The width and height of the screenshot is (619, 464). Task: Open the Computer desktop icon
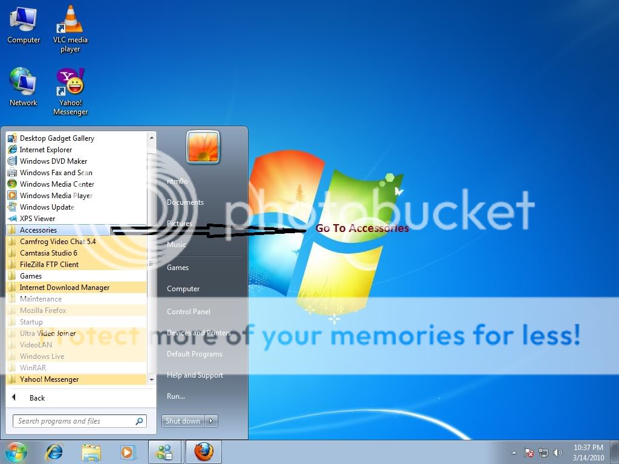point(24,21)
